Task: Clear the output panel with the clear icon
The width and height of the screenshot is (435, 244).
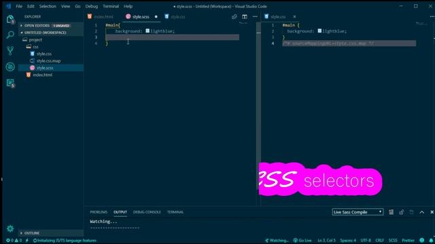Action: (x=391, y=212)
